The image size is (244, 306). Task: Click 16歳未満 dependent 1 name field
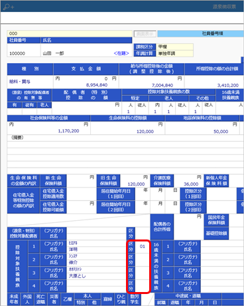(x=222, y=246)
